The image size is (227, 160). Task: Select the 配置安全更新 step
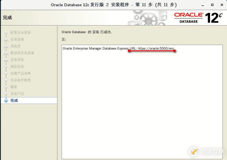20,33
